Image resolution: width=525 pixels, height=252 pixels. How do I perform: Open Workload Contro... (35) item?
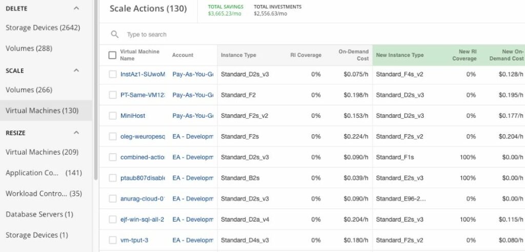[x=44, y=194]
